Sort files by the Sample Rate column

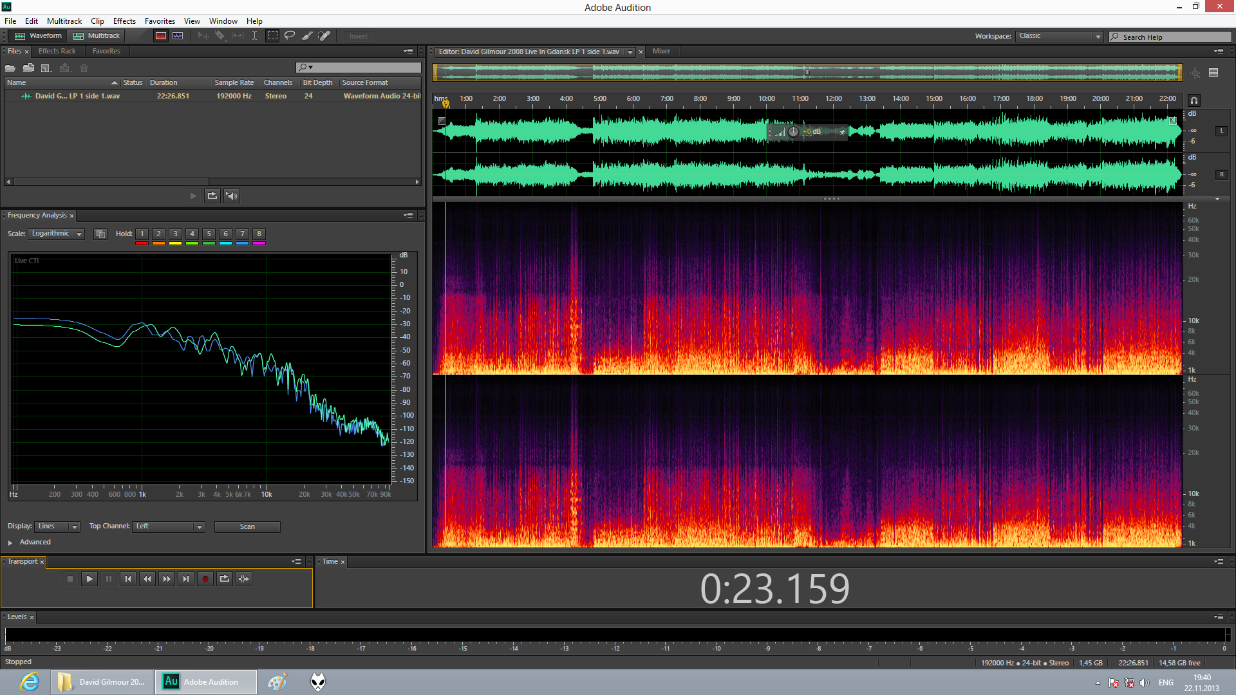(234, 83)
